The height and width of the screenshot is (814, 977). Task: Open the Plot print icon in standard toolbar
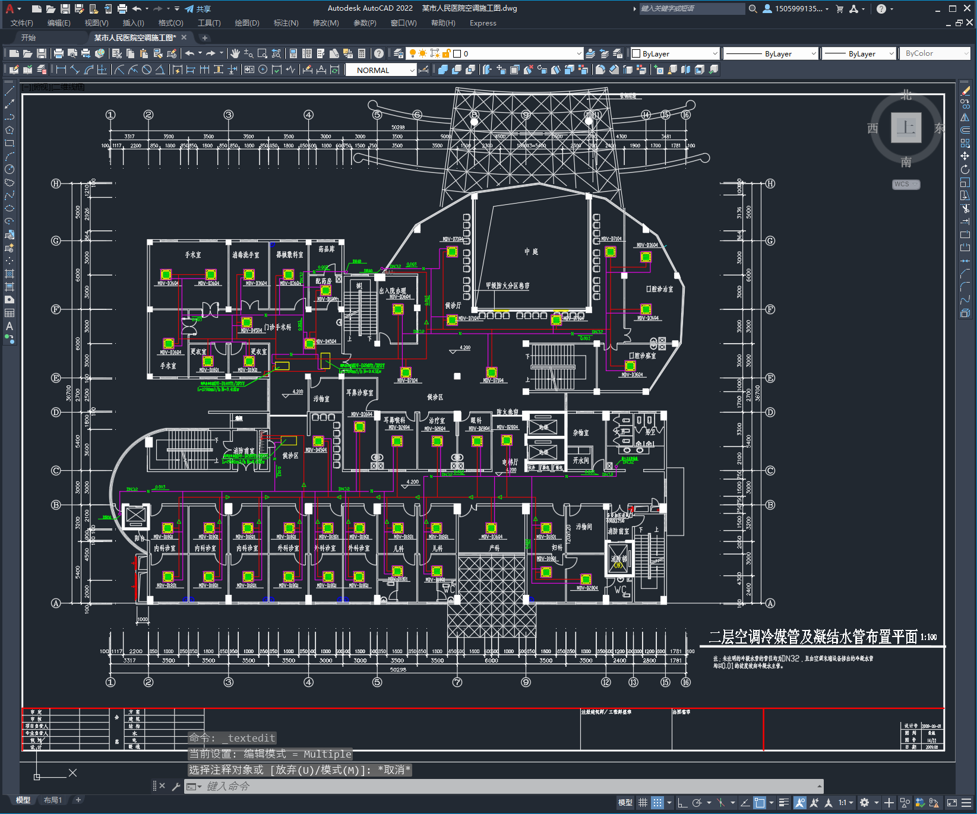[x=59, y=53]
